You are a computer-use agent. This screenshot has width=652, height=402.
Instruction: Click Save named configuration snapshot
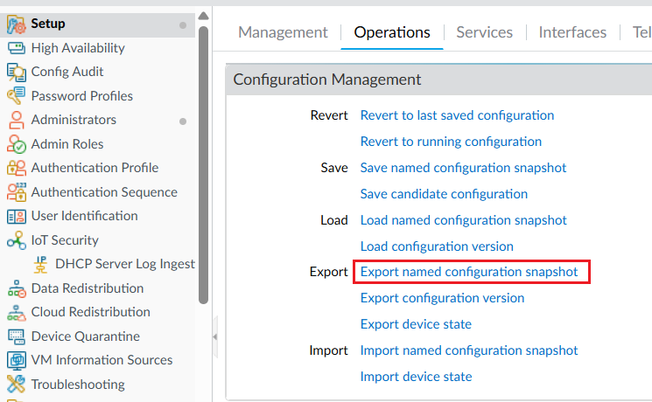[x=463, y=168]
